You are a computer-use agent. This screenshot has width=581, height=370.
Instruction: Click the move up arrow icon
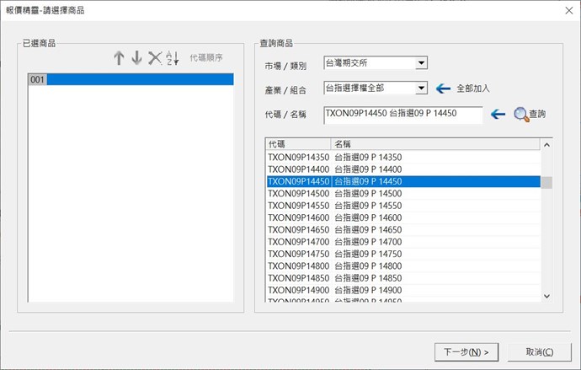[x=119, y=58]
